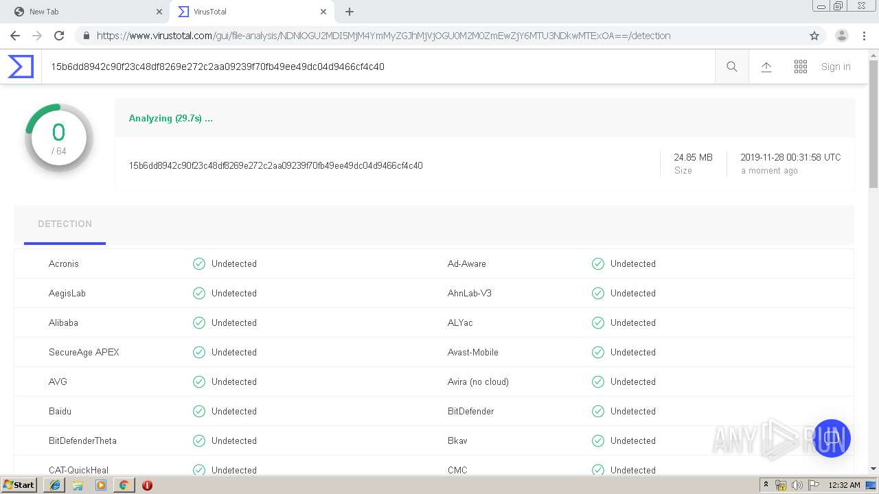Screen dimensions: 879x494
Task: Click the red Opera taskbar icon
Action: (x=147, y=485)
